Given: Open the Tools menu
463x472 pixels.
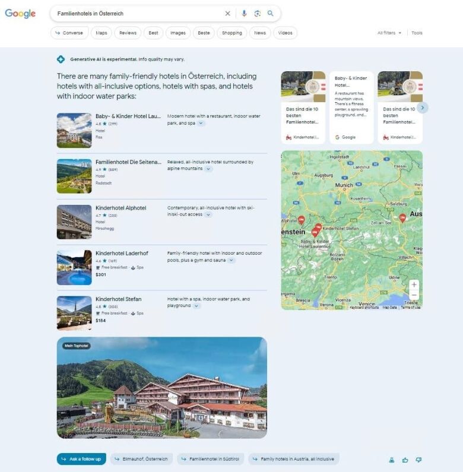Looking at the screenshot, I should coord(417,33).
